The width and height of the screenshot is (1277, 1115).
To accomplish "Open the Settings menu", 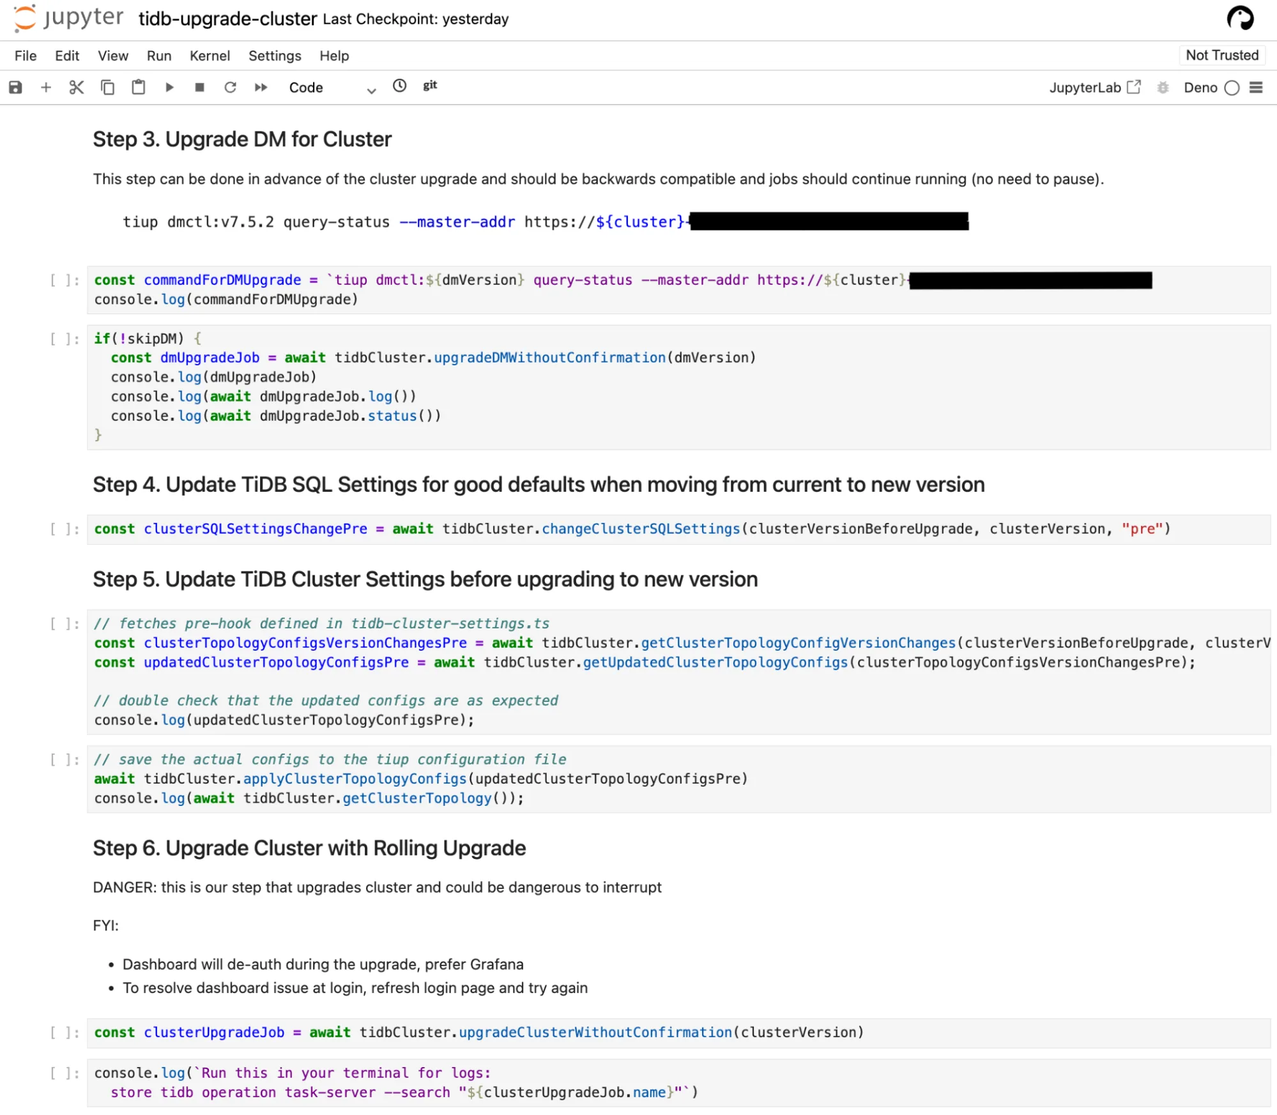I will point(274,56).
